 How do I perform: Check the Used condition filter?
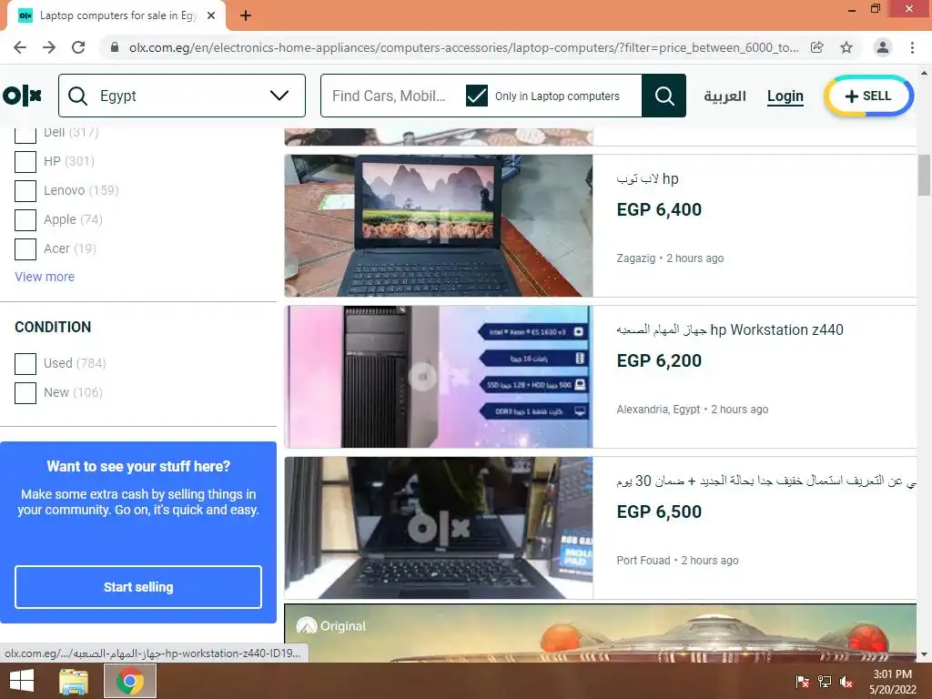pos(25,364)
